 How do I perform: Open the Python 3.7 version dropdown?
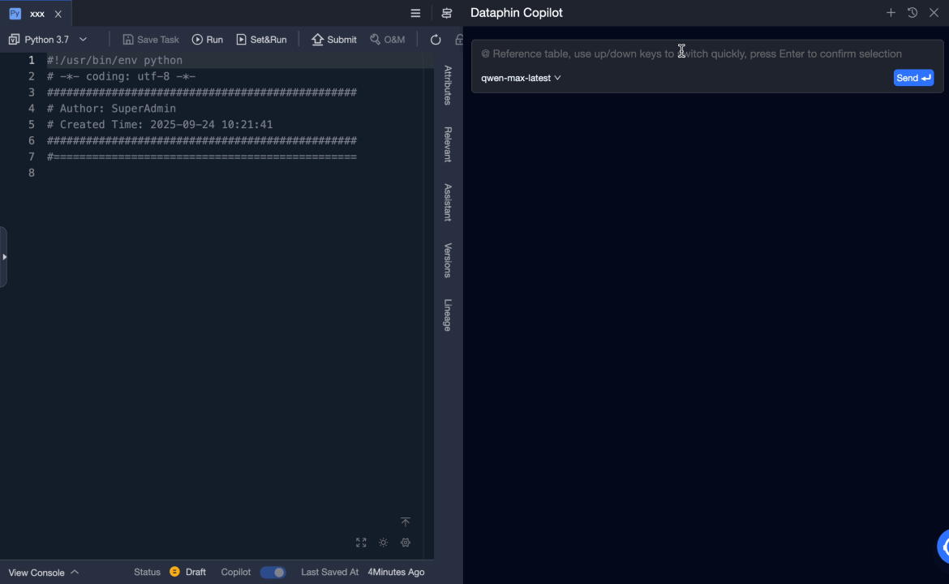tap(83, 39)
